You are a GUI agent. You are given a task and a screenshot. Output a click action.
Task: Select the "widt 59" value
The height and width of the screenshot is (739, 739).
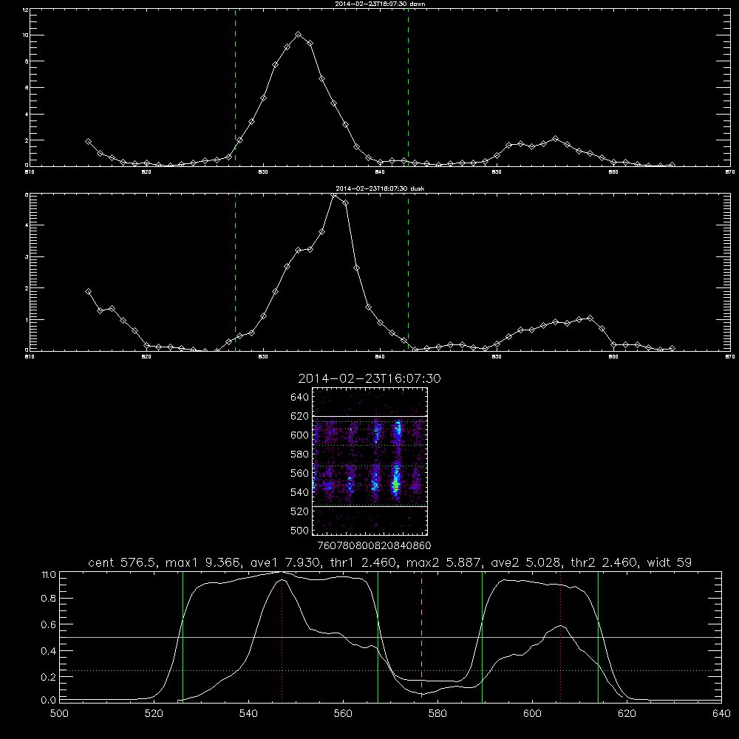670,562
